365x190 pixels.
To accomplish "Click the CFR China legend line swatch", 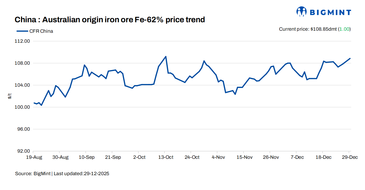I will click(x=22, y=31).
